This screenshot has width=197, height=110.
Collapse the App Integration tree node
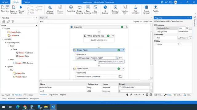[6, 42]
